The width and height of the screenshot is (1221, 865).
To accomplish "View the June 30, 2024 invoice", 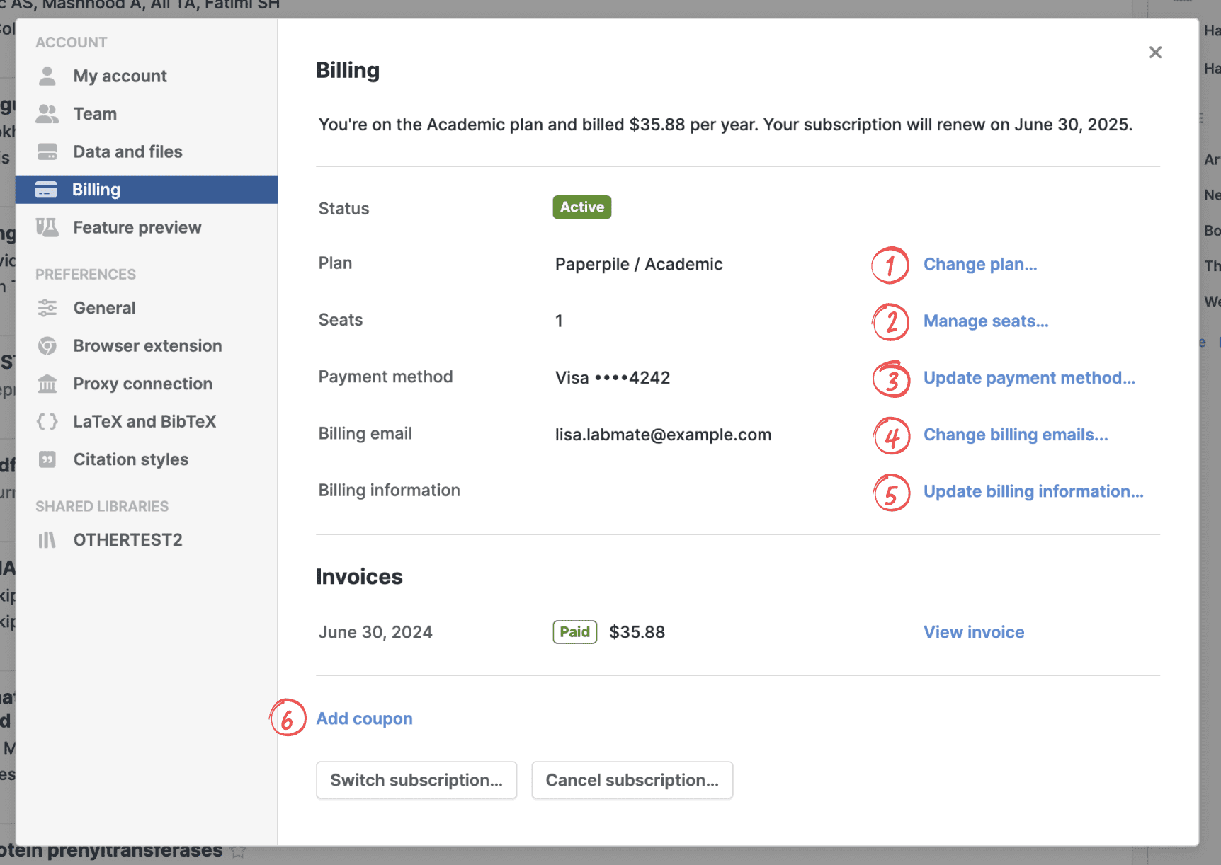I will pyautogui.click(x=973, y=632).
